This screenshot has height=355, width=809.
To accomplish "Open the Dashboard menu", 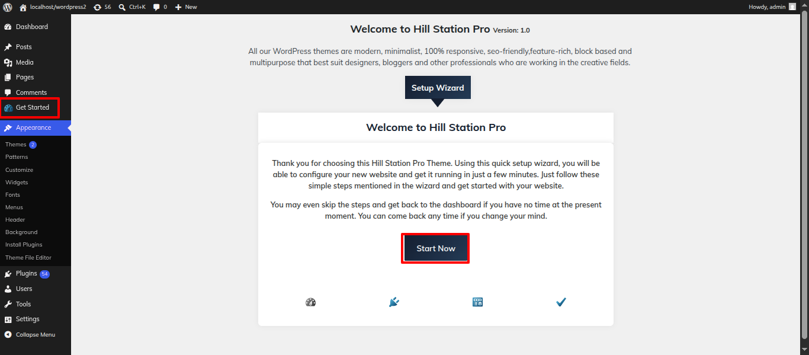I will 36,27.
